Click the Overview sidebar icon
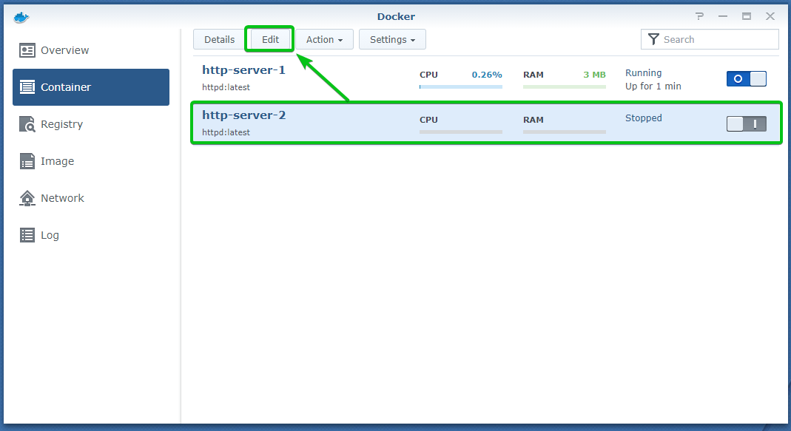 click(x=27, y=50)
